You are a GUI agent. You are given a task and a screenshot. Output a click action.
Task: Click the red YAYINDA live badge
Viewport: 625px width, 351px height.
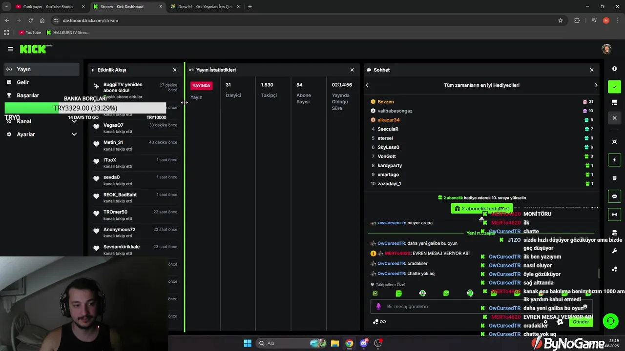pos(201,85)
